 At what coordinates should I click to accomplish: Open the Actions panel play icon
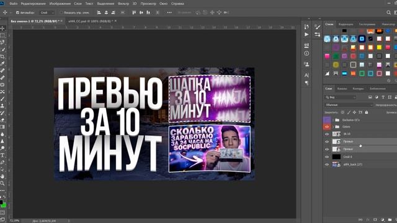pyautogui.click(x=306, y=35)
